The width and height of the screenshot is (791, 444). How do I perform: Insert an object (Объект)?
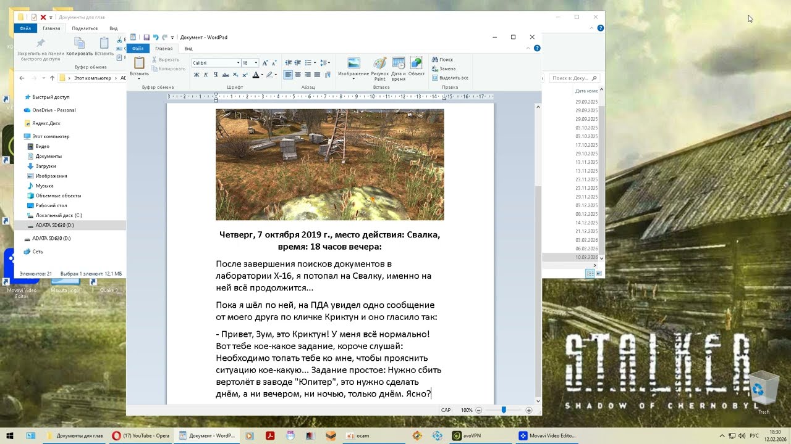pos(417,66)
